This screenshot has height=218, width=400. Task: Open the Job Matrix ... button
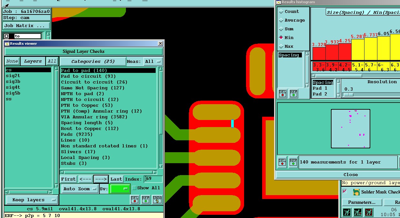coord(26,26)
